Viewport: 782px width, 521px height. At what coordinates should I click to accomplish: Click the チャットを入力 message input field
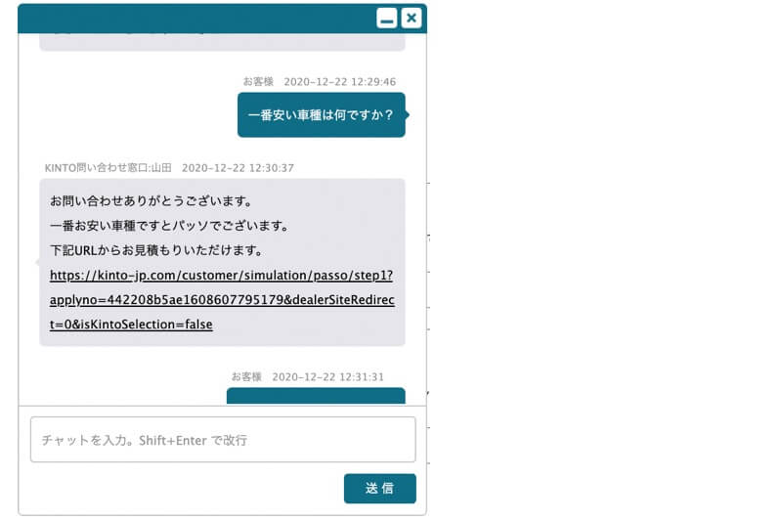pyautogui.click(x=223, y=440)
